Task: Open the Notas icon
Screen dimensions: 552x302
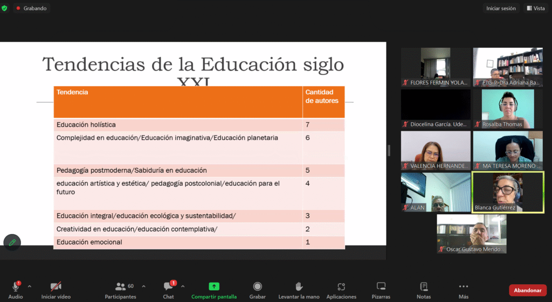Action: point(424,287)
